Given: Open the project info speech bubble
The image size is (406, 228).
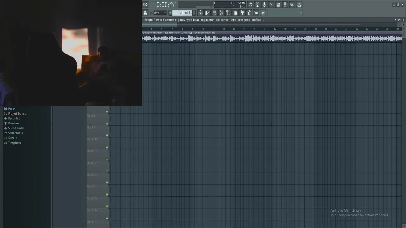Looking at the screenshot, I should pos(292,4).
